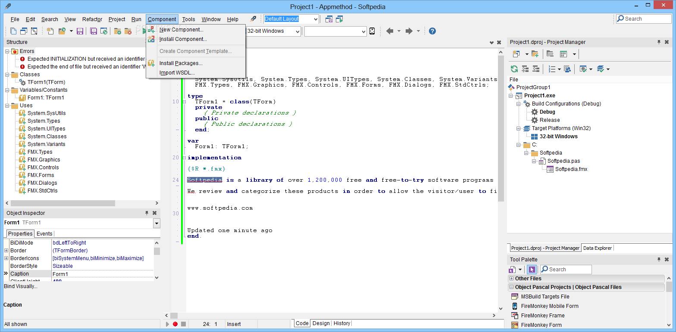Click the Structure panel horizontal scrollbar
Image resolution: width=676 pixels, height=332 pixels.
click(63, 203)
